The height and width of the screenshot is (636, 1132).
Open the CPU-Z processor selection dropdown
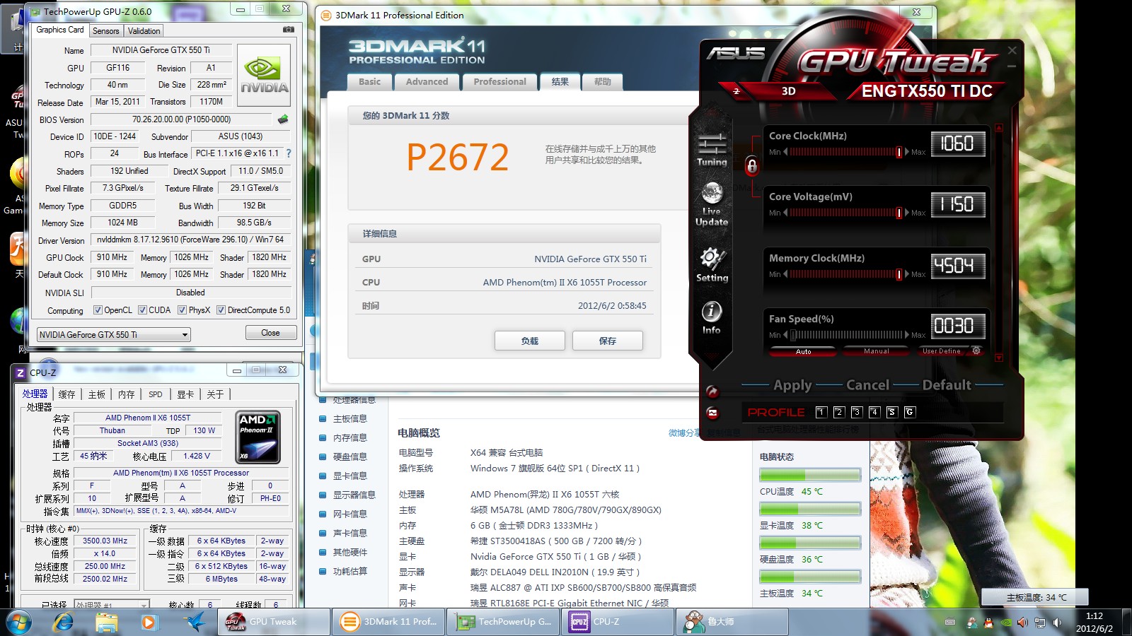pyautogui.click(x=112, y=605)
